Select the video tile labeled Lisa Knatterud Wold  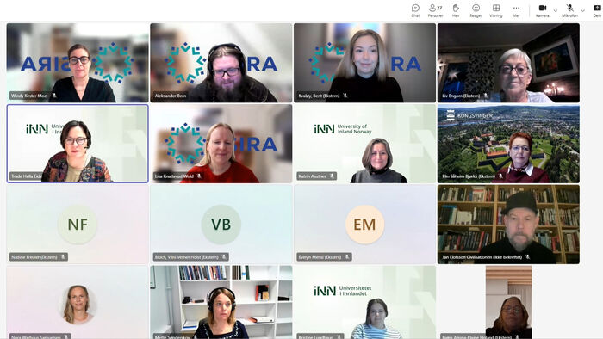click(x=221, y=144)
